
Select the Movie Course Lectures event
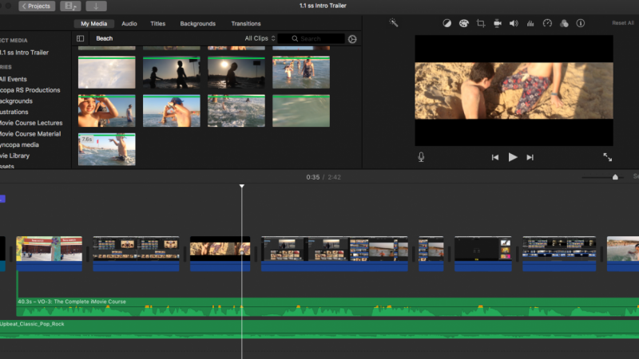pyautogui.click(x=31, y=123)
